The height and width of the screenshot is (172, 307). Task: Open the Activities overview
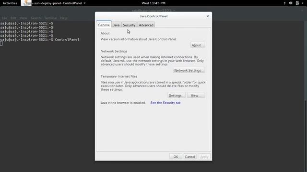(10, 3)
